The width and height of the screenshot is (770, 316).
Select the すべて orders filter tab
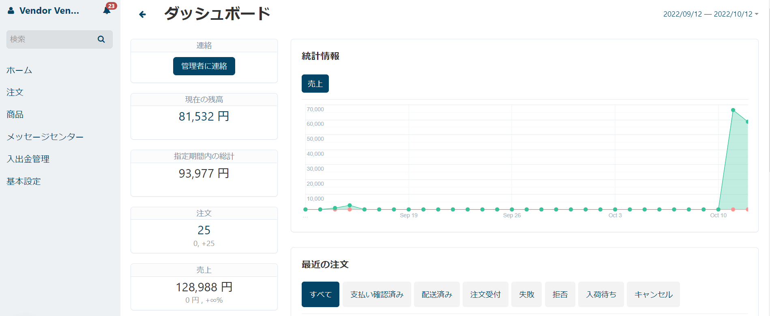point(320,295)
